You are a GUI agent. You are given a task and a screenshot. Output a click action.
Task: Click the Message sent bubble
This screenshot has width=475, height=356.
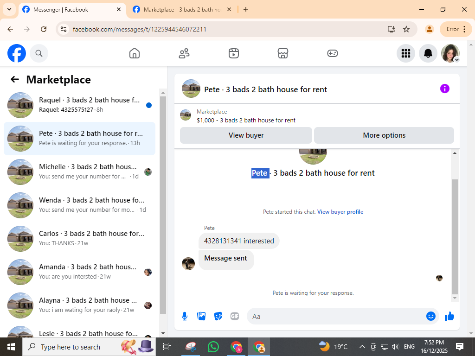[226, 260]
